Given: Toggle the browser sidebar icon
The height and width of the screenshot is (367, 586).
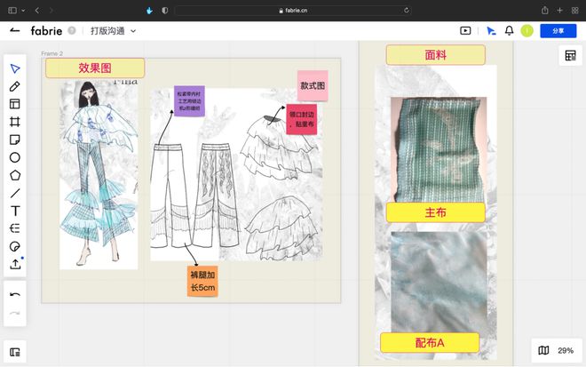Looking at the screenshot, I should pos(12,10).
